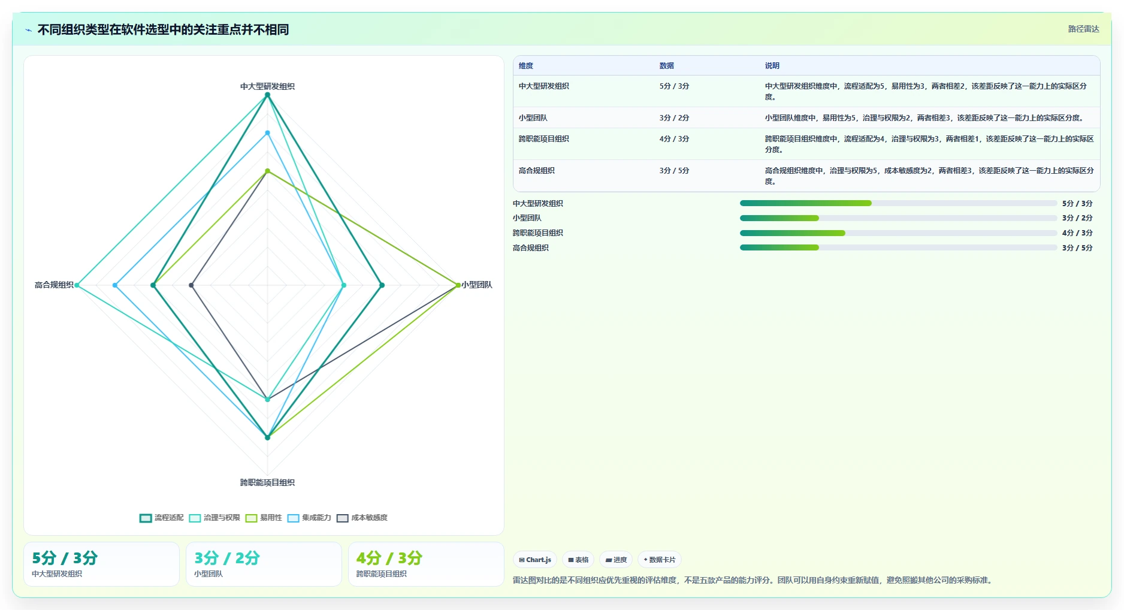
Task: Click the 小型团队 radar axis label
Action: [x=477, y=285]
